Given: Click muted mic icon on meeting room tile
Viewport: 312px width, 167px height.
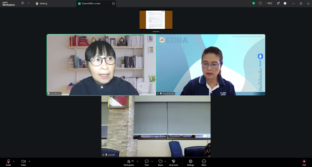Looking at the screenshot, I should [103, 155].
